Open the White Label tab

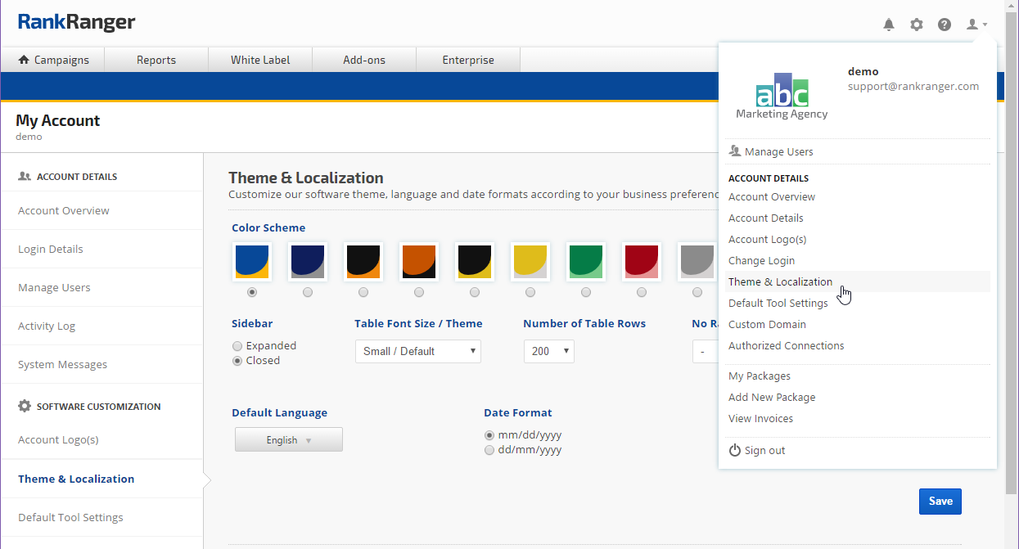pyautogui.click(x=260, y=60)
